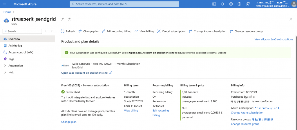Expand the Help section in sidebar
Image resolution: width=297 pixels, height=130 pixels.
pyautogui.click(x=5, y=72)
